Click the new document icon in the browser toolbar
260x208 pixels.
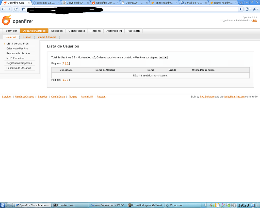pyautogui.click(x=247, y=9)
